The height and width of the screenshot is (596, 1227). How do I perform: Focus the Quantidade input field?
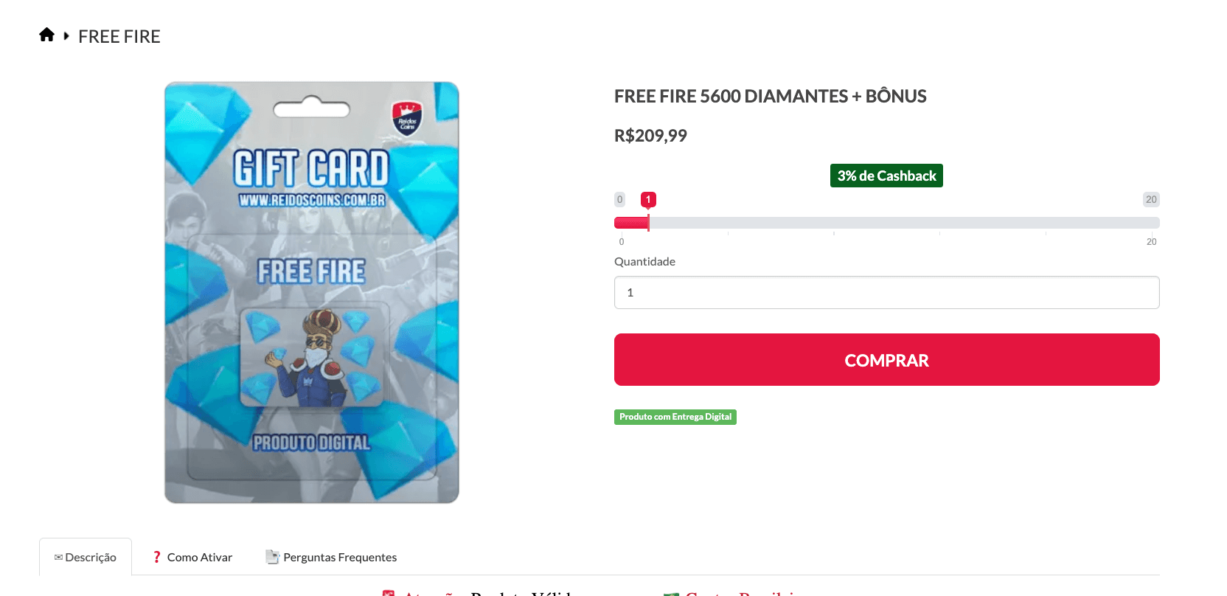887,292
